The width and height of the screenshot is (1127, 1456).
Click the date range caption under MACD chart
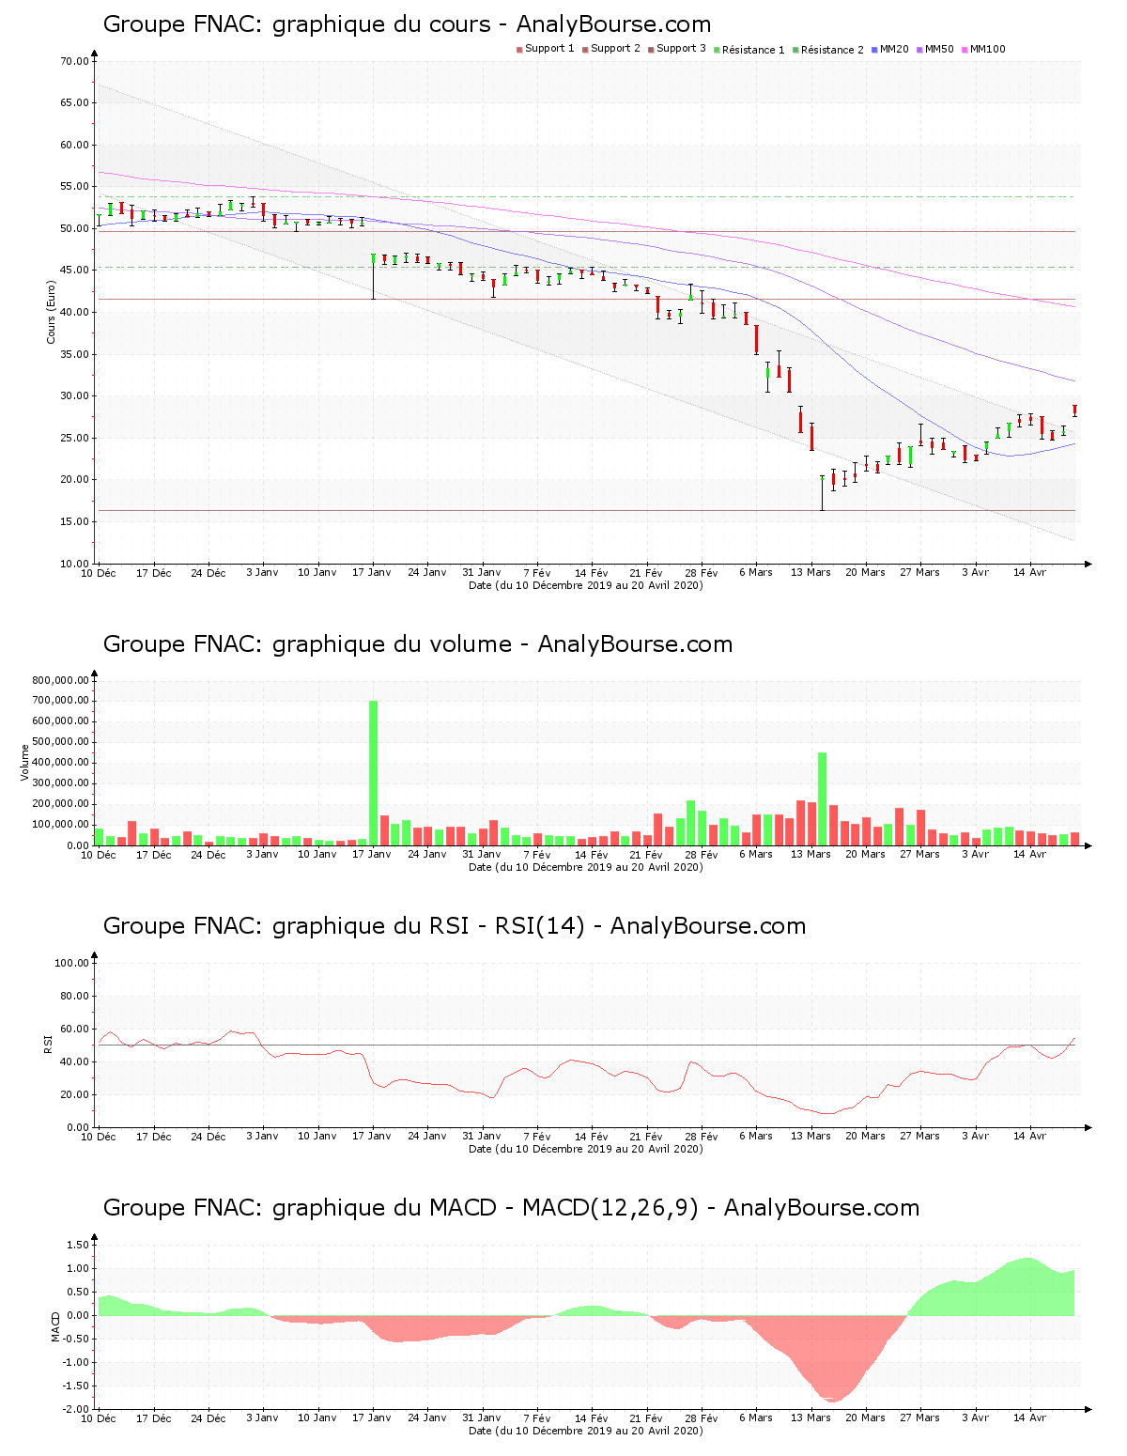(x=586, y=1431)
